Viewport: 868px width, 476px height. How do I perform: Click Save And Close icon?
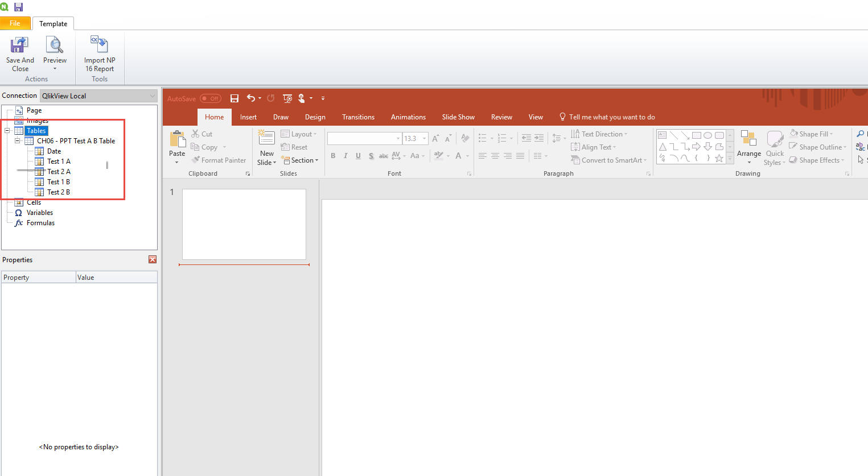coord(20,45)
